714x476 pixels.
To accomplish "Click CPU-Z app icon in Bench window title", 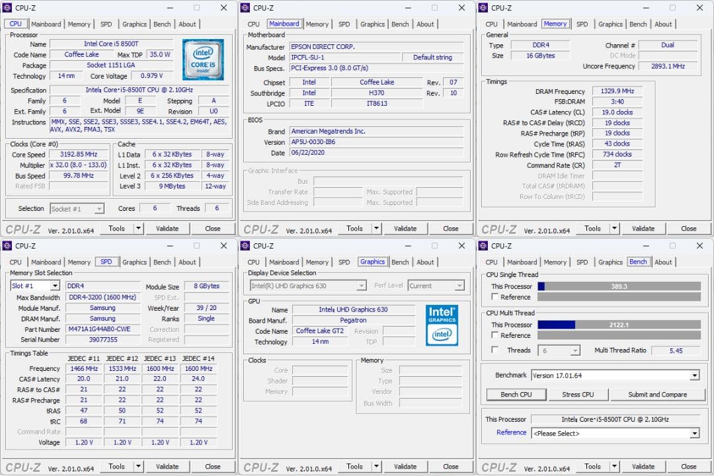I will (x=483, y=246).
